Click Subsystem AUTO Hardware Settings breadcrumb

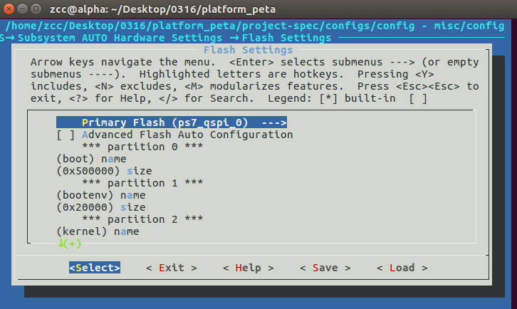(120, 38)
